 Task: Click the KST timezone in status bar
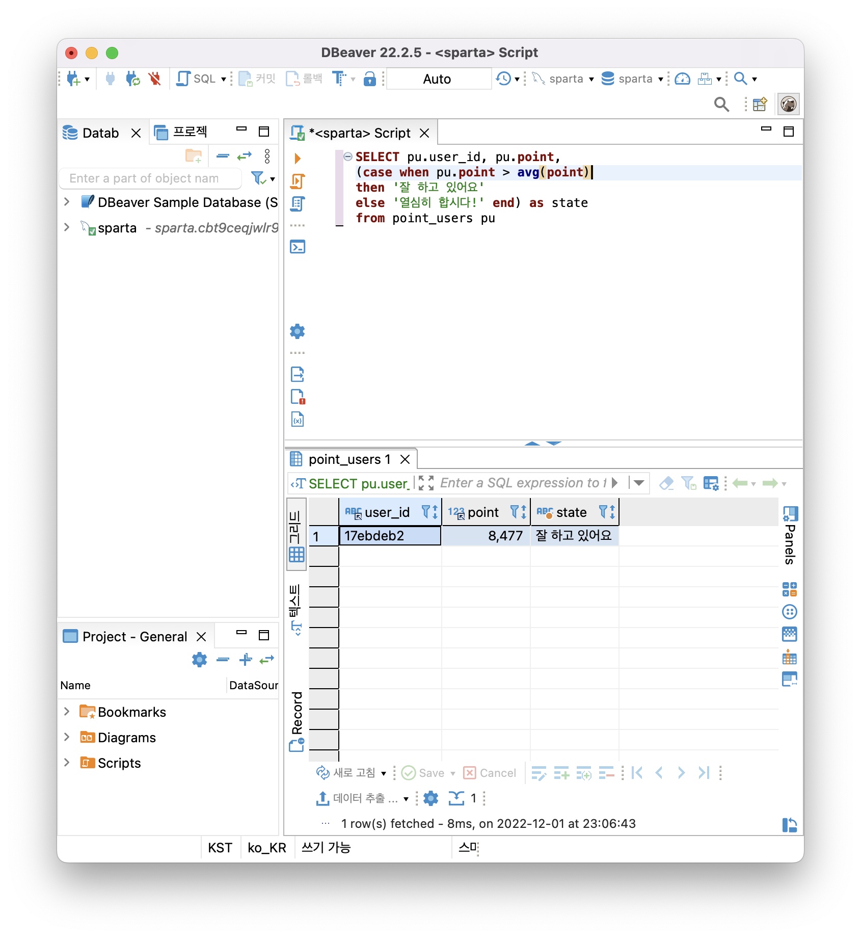point(220,848)
